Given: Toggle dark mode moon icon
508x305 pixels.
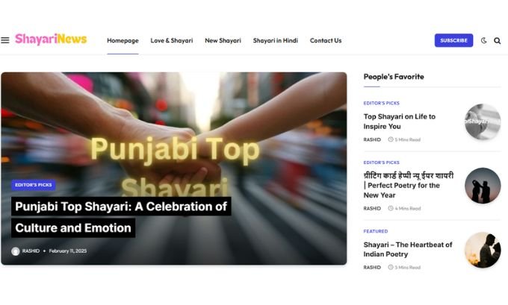Looking at the screenshot, I should (x=483, y=40).
